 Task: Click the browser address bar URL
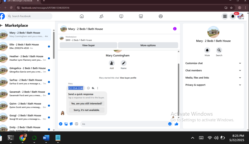click(45, 8)
